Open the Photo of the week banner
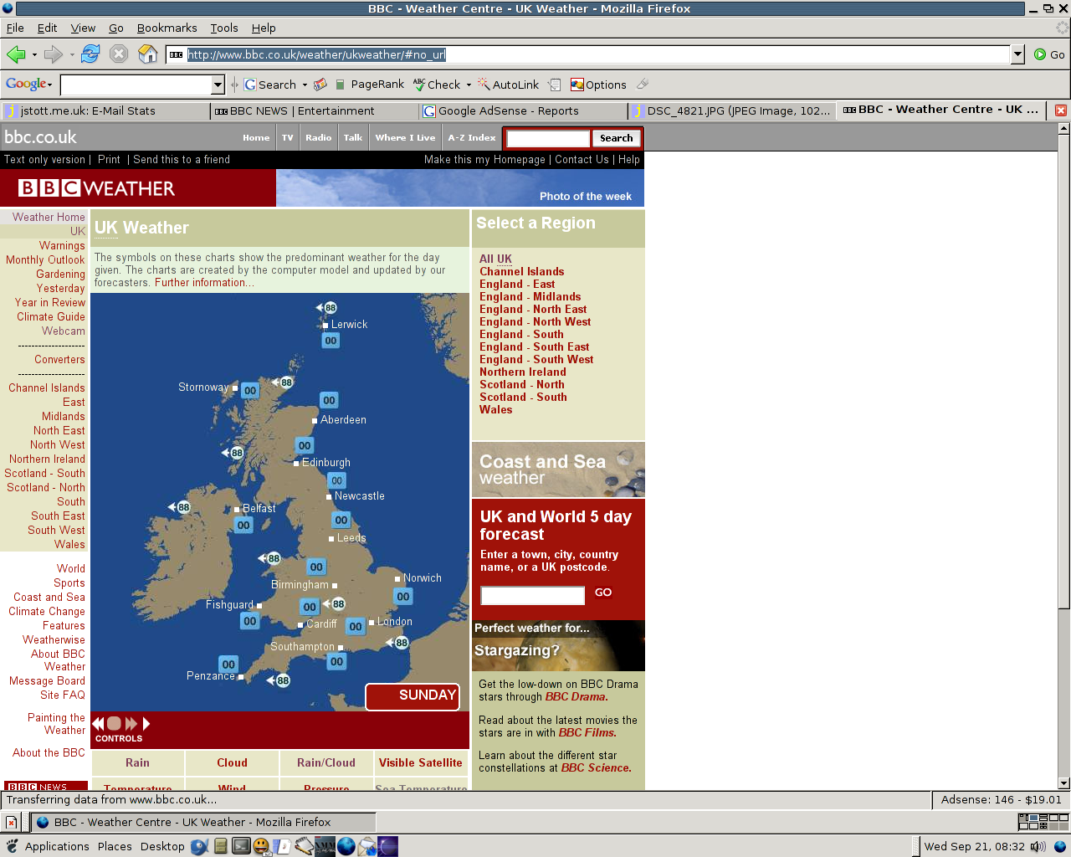 [460, 188]
